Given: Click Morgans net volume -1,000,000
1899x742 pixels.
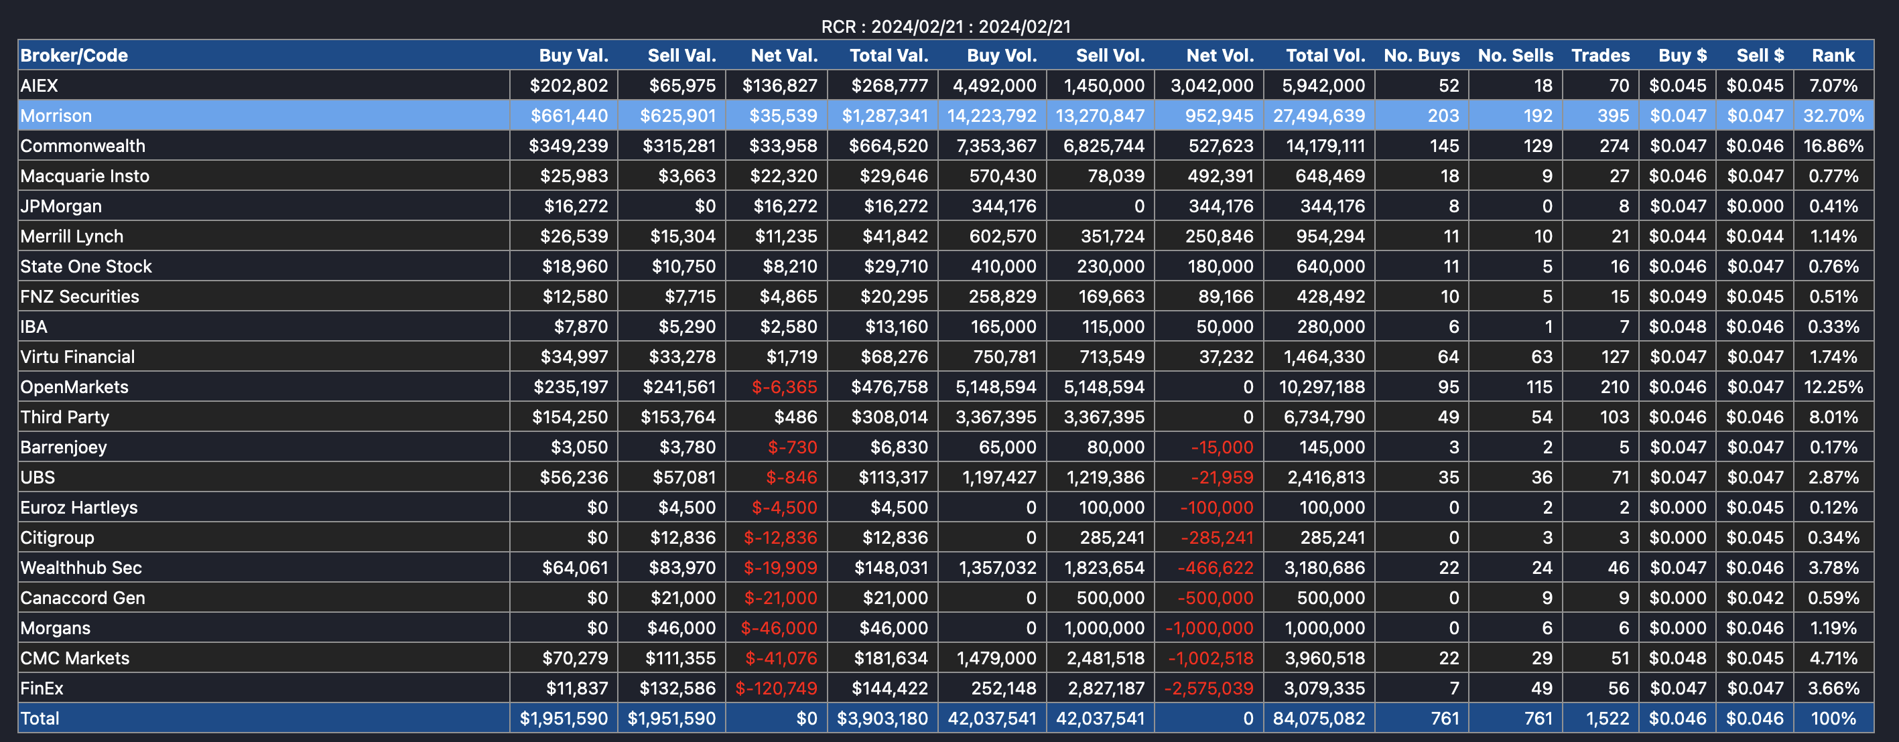Looking at the screenshot, I should click(1209, 629).
